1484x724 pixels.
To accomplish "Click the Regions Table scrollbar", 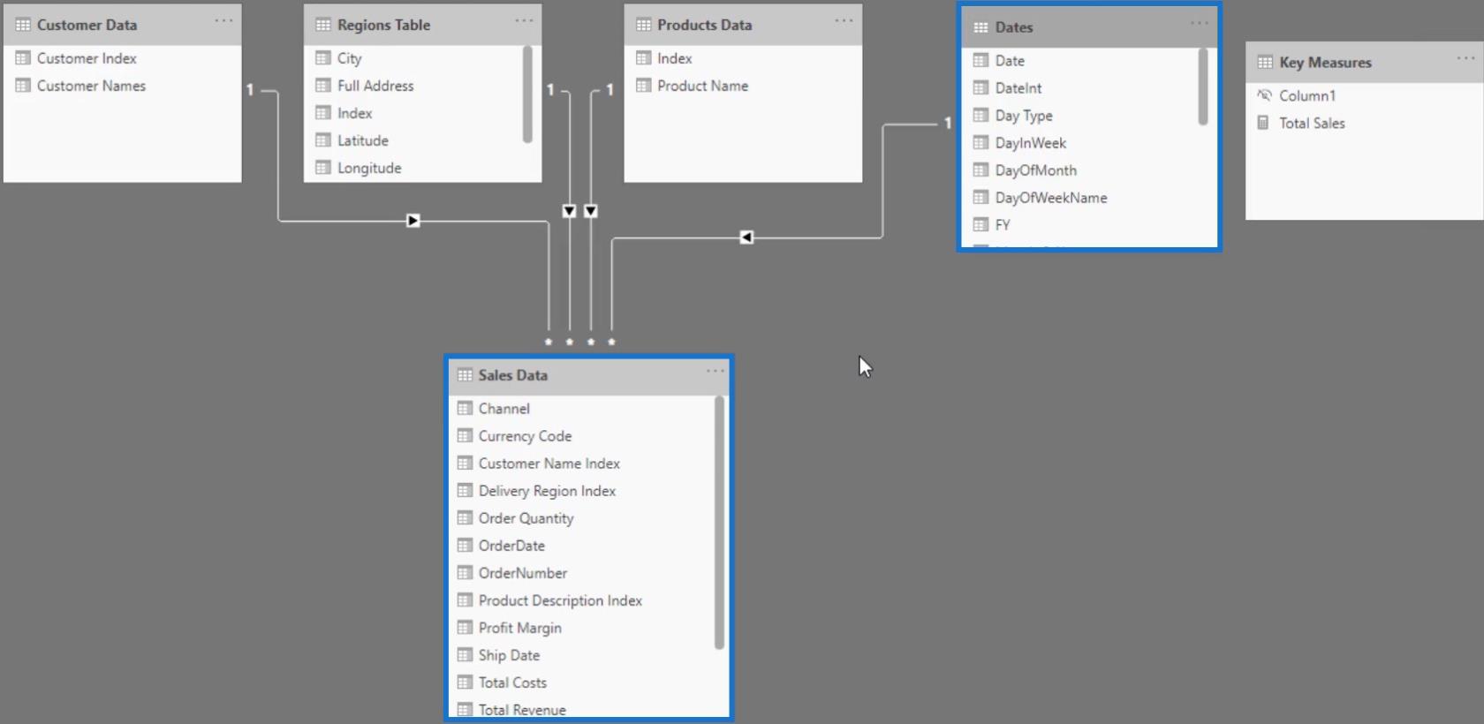I will (527, 94).
